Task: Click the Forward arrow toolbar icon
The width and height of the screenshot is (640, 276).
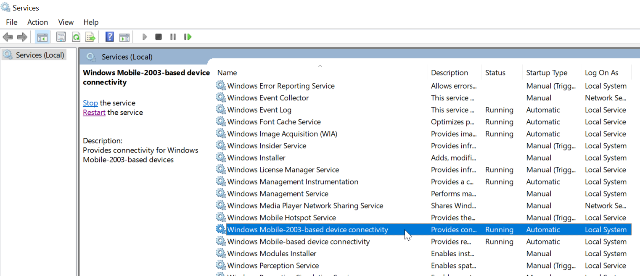Action: coord(22,37)
